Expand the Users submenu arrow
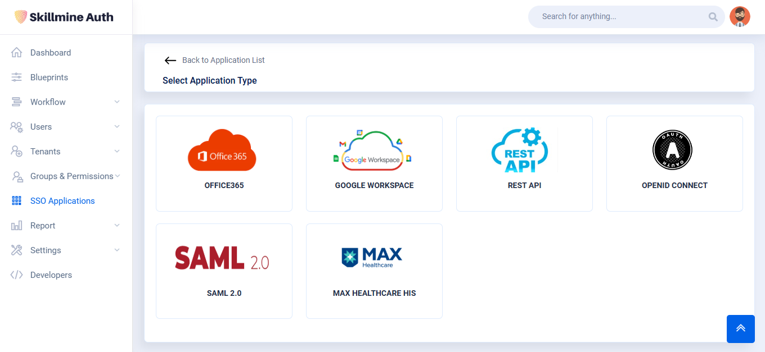This screenshot has height=352, width=765. pos(117,127)
